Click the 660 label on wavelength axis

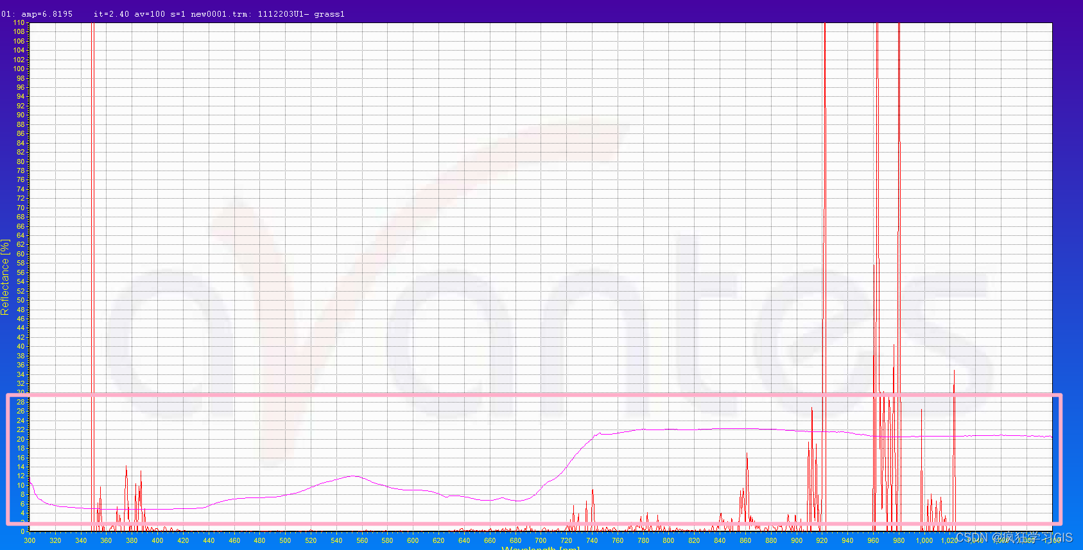click(490, 540)
